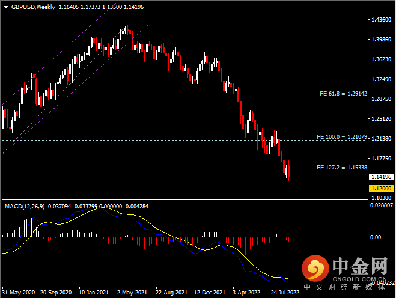This screenshot has height=298, width=396.
Task: Select the FE 100.0 = 1.21079 label
Action: pos(342,137)
